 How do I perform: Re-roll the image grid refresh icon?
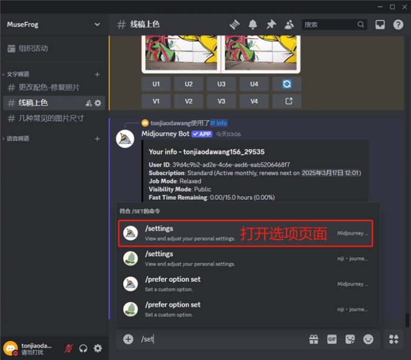pos(286,84)
